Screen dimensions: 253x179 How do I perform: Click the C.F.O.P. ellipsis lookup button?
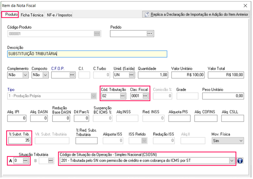[x=72, y=75]
